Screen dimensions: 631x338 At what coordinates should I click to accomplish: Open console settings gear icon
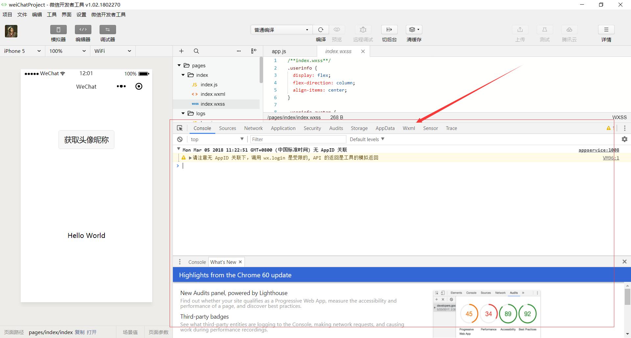(624, 139)
